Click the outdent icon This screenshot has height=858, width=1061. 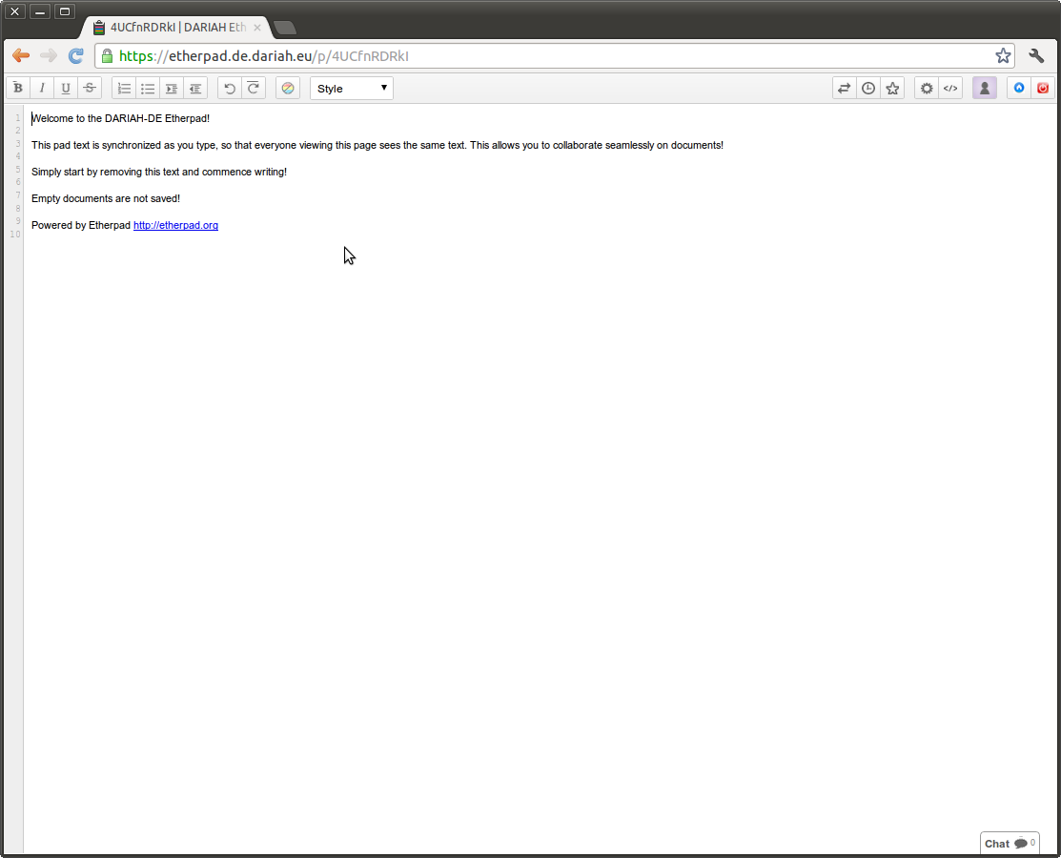coord(195,89)
